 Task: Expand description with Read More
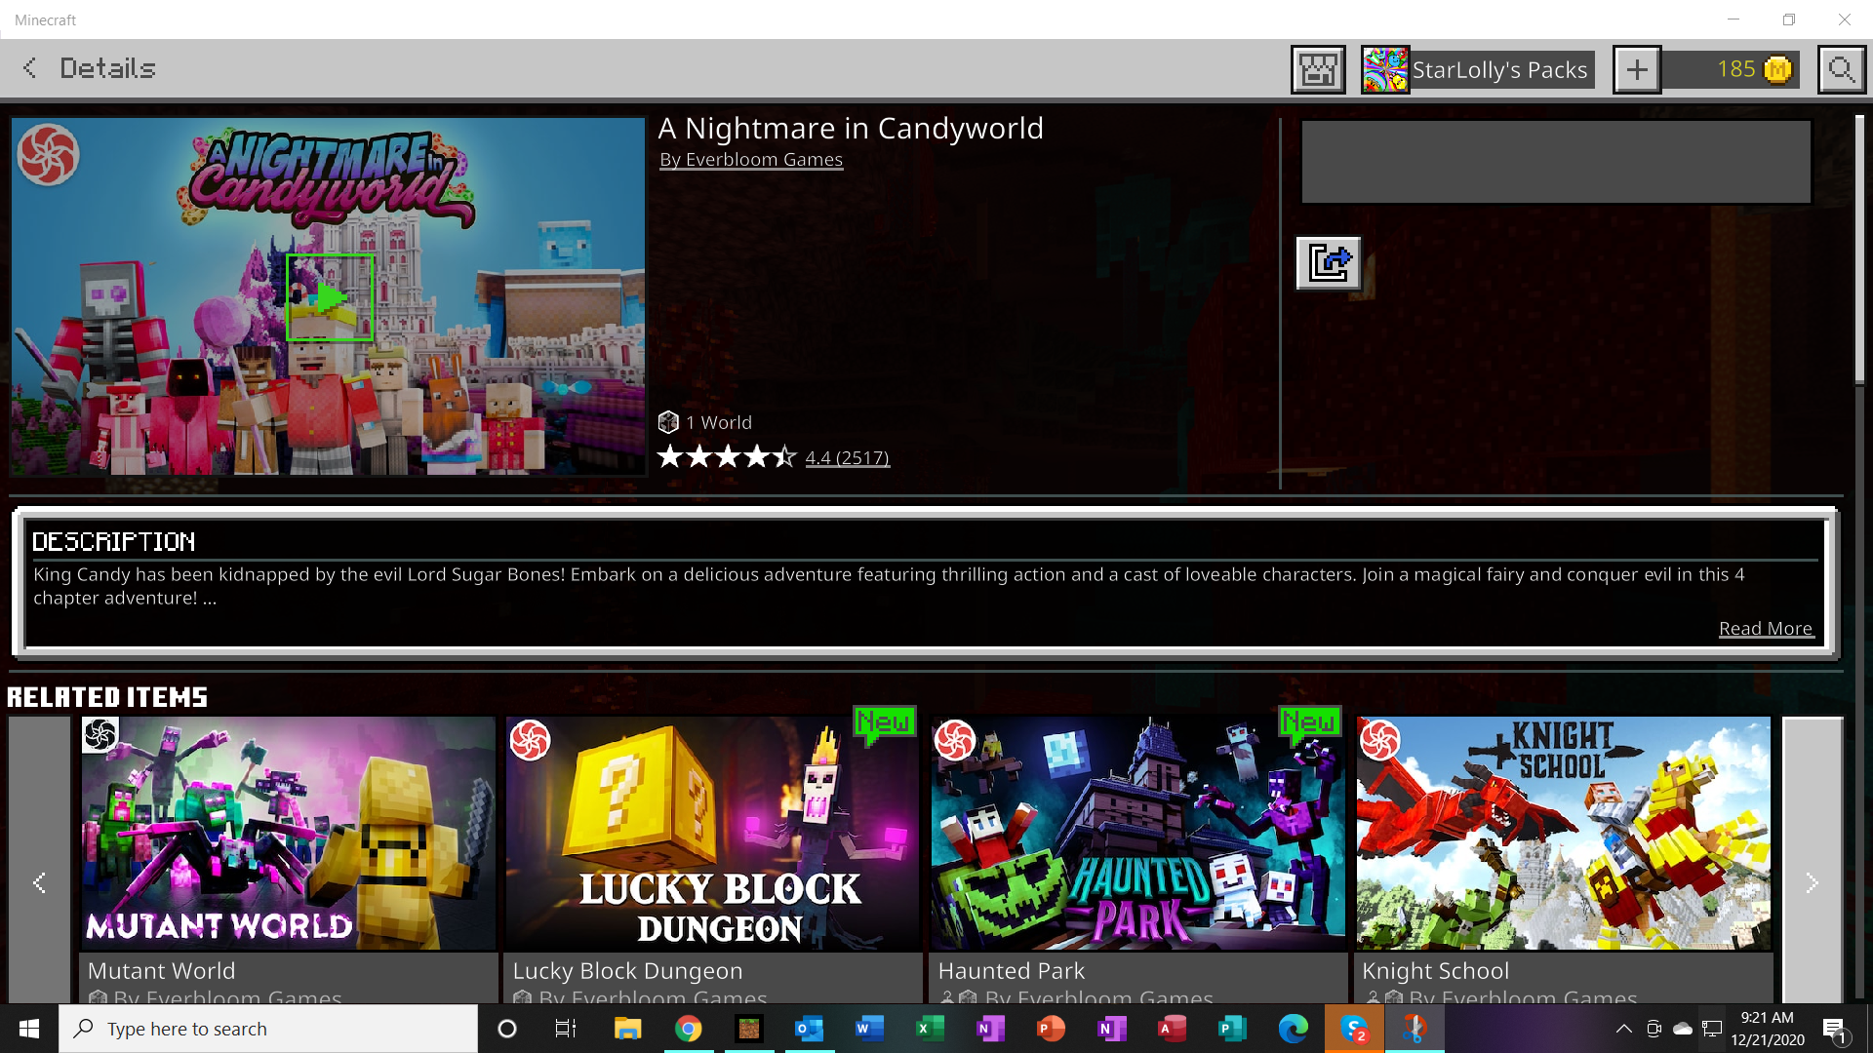(1764, 629)
